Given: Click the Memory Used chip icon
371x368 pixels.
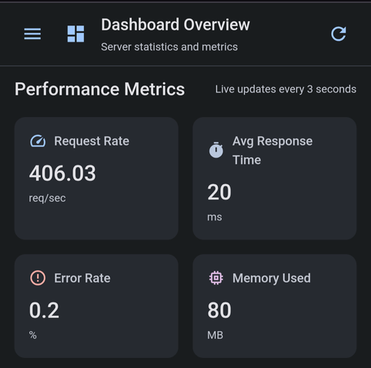Looking at the screenshot, I should (x=216, y=278).
